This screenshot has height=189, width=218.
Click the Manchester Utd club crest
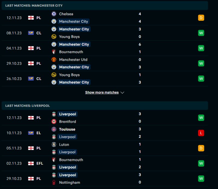(x=54, y=59)
